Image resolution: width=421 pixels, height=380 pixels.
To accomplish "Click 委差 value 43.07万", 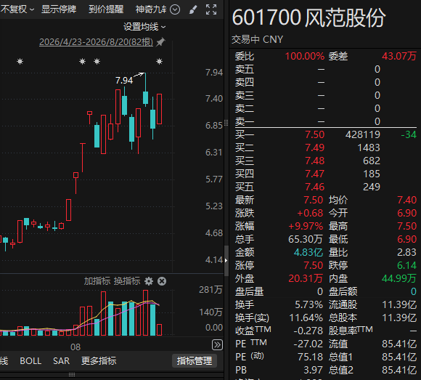I will pyautogui.click(x=399, y=57).
